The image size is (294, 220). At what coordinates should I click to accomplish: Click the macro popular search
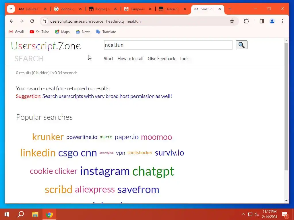[106, 137]
